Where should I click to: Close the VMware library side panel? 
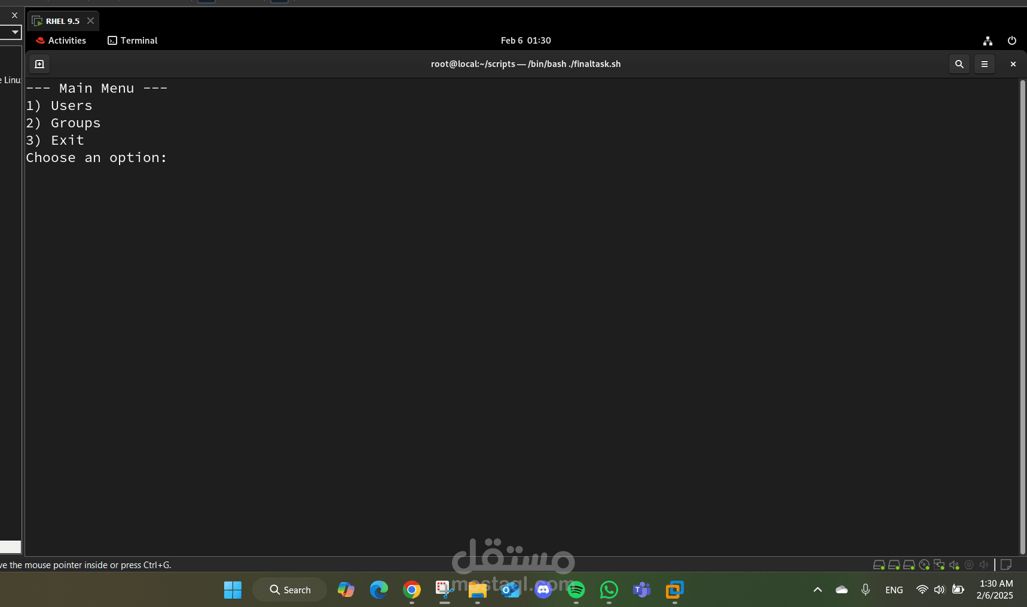click(x=14, y=15)
